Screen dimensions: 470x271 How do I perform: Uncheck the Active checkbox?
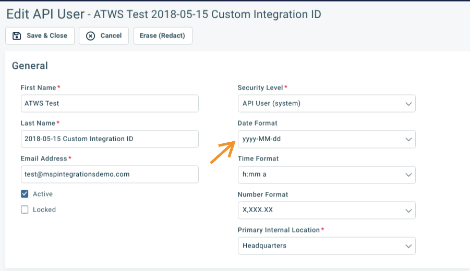coord(25,194)
